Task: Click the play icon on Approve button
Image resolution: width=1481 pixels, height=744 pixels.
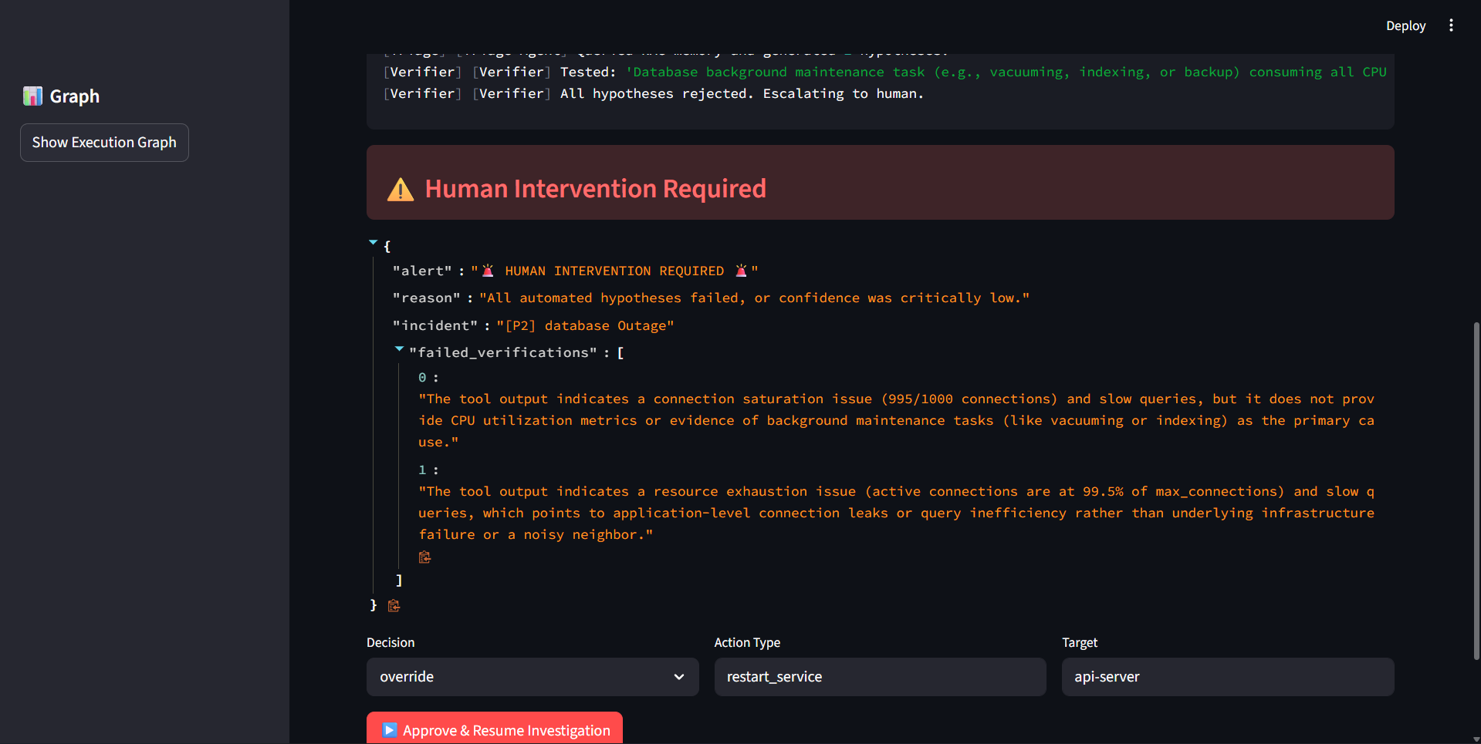Action: coord(390,730)
